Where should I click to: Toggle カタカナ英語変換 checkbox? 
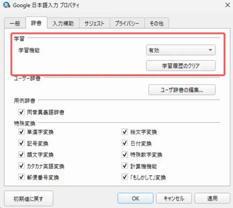[21, 166]
